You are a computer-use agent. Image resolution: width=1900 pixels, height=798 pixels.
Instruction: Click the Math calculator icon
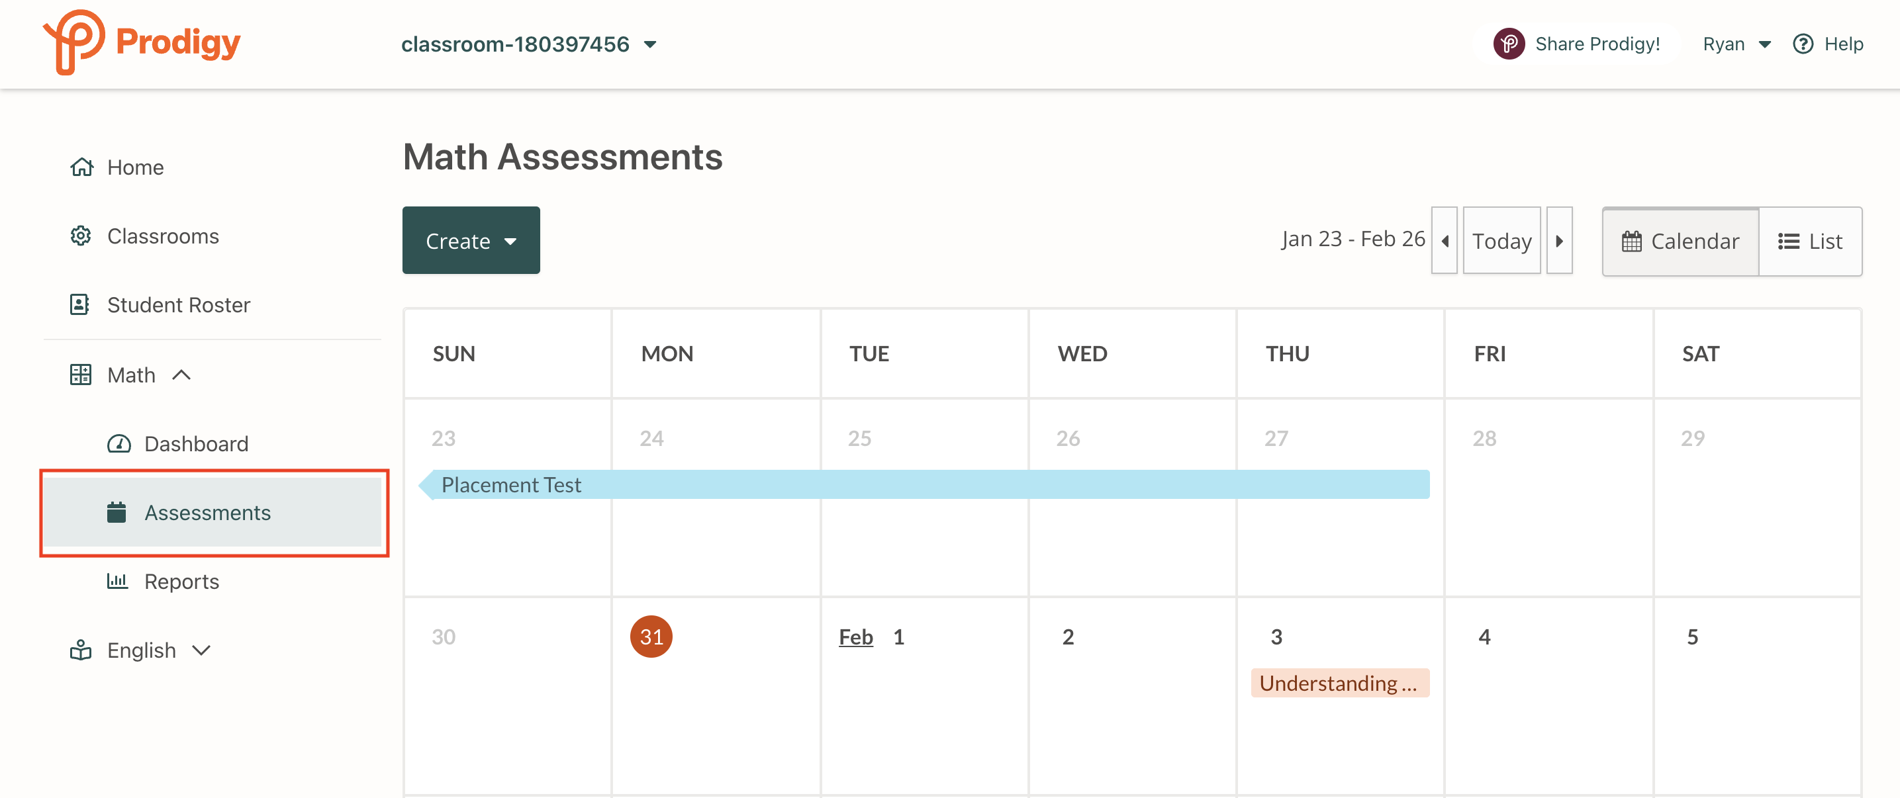[x=81, y=374]
